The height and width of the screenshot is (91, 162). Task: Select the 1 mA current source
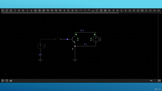40,46
